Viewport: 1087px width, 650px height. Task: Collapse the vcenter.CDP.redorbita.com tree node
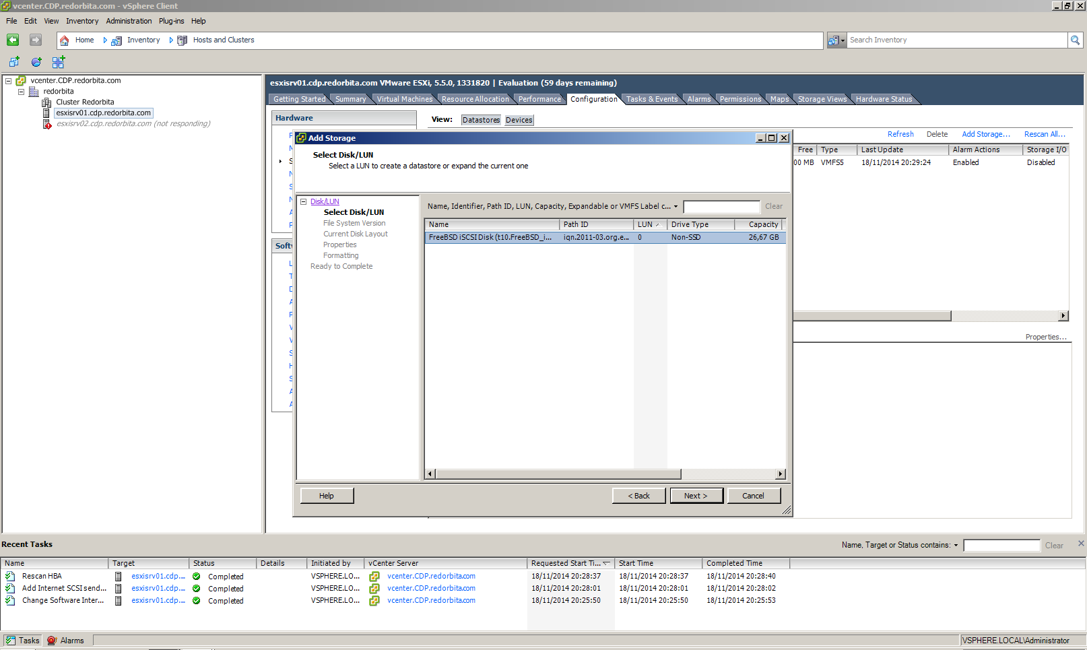[x=9, y=81]
